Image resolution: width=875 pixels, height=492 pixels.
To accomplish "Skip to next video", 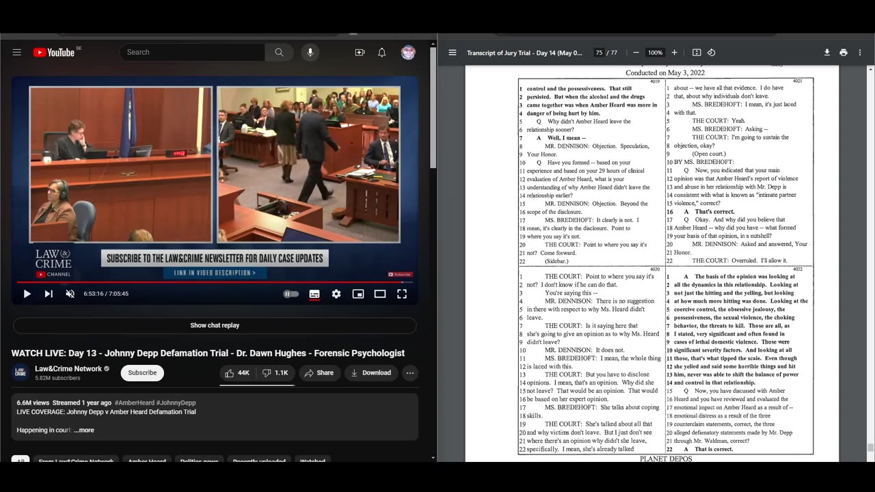I will click(49, 294).
